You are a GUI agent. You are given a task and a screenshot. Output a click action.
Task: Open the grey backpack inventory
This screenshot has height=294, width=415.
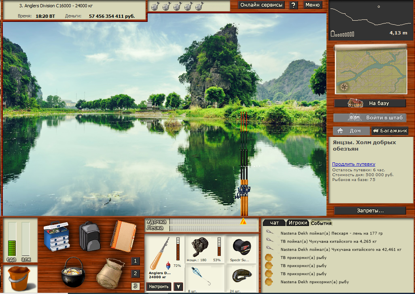(x=90, y=236)
